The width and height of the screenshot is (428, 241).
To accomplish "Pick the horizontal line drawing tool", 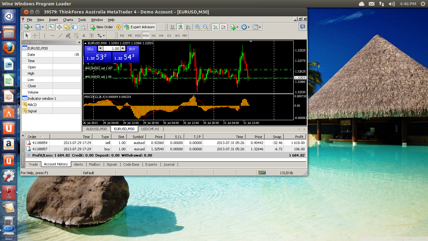I will [52, 35].
